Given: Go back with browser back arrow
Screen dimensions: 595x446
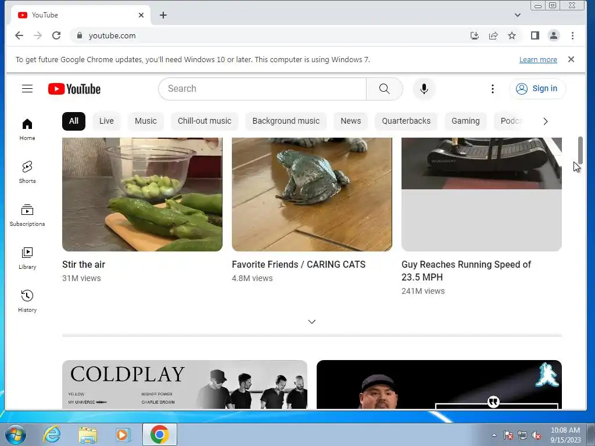Looking at the screenshot, I should click(19, 35).
